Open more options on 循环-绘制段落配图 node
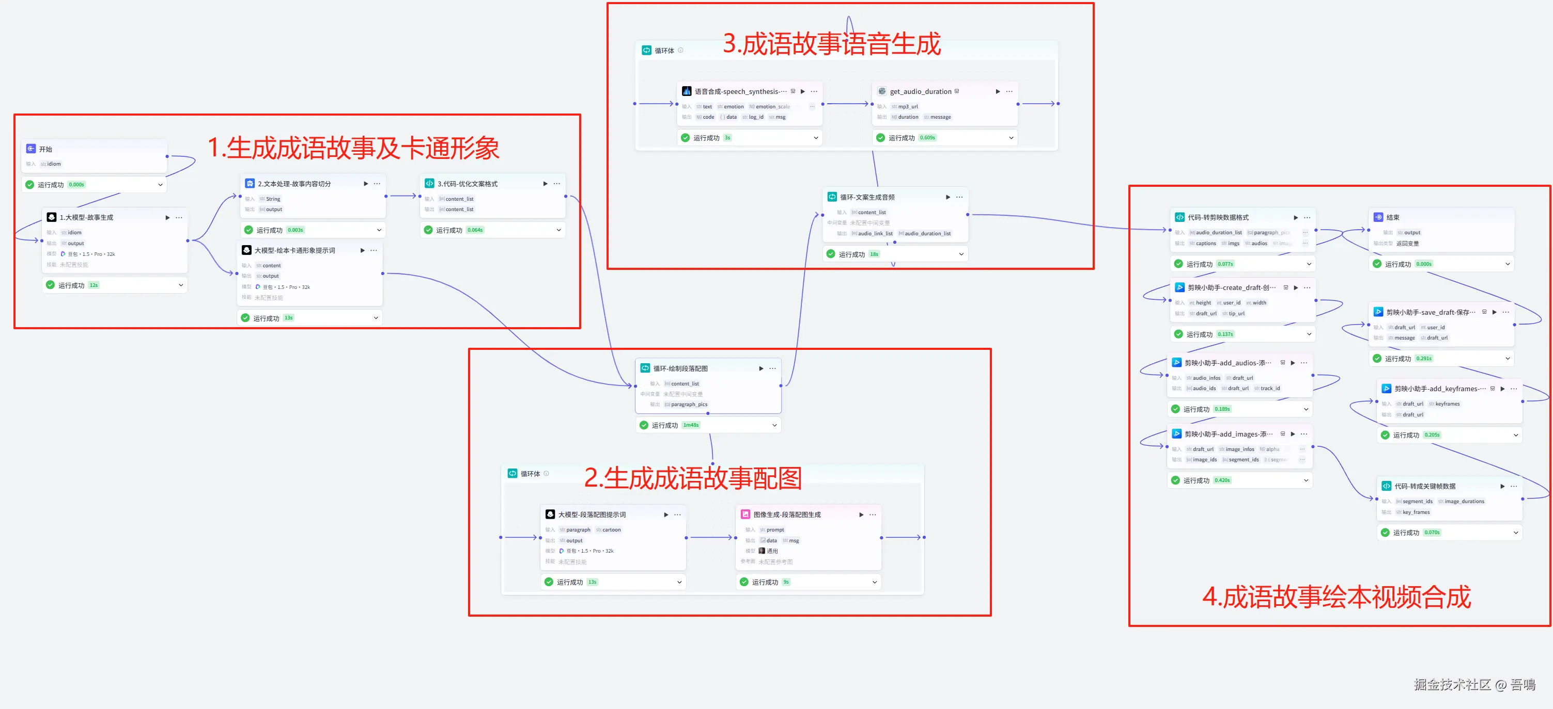This screenshot has width=1553, height=709. 772,368
